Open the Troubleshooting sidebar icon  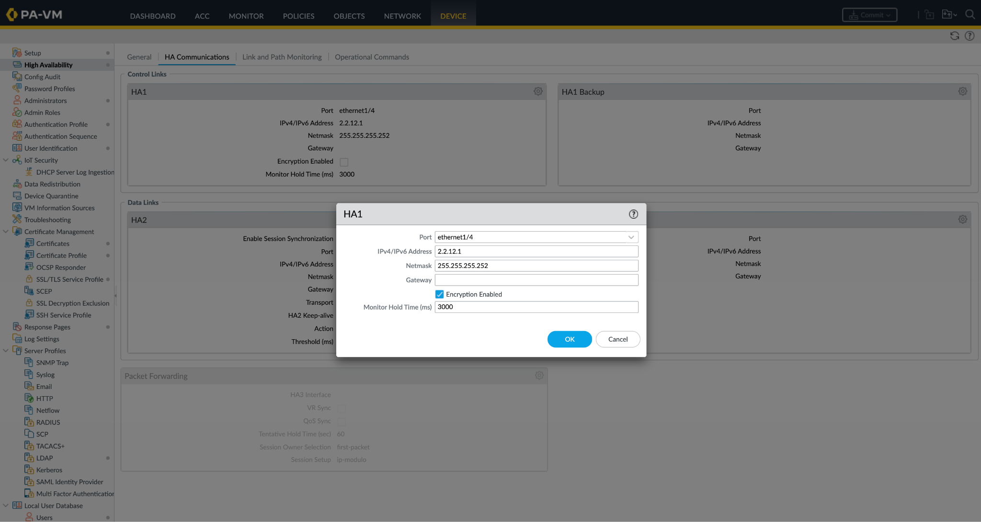(x=17, y=220)
